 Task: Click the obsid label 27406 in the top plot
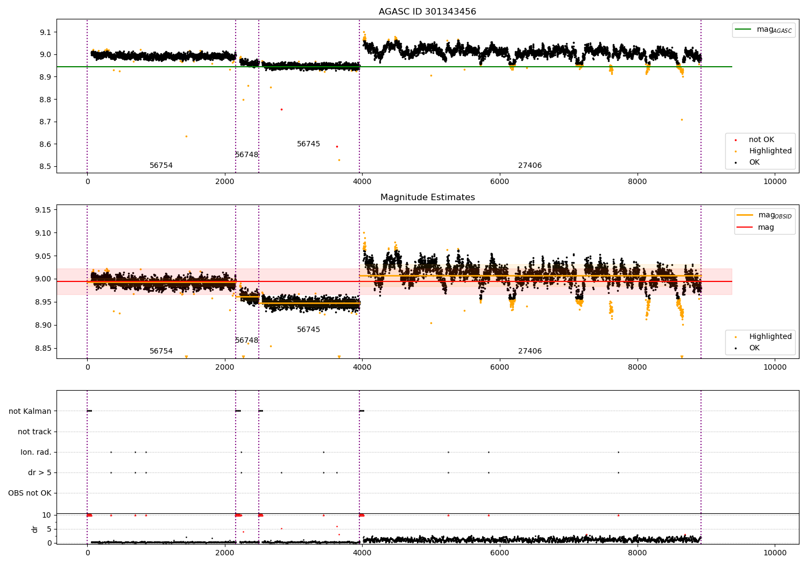(x=530, y=166)
